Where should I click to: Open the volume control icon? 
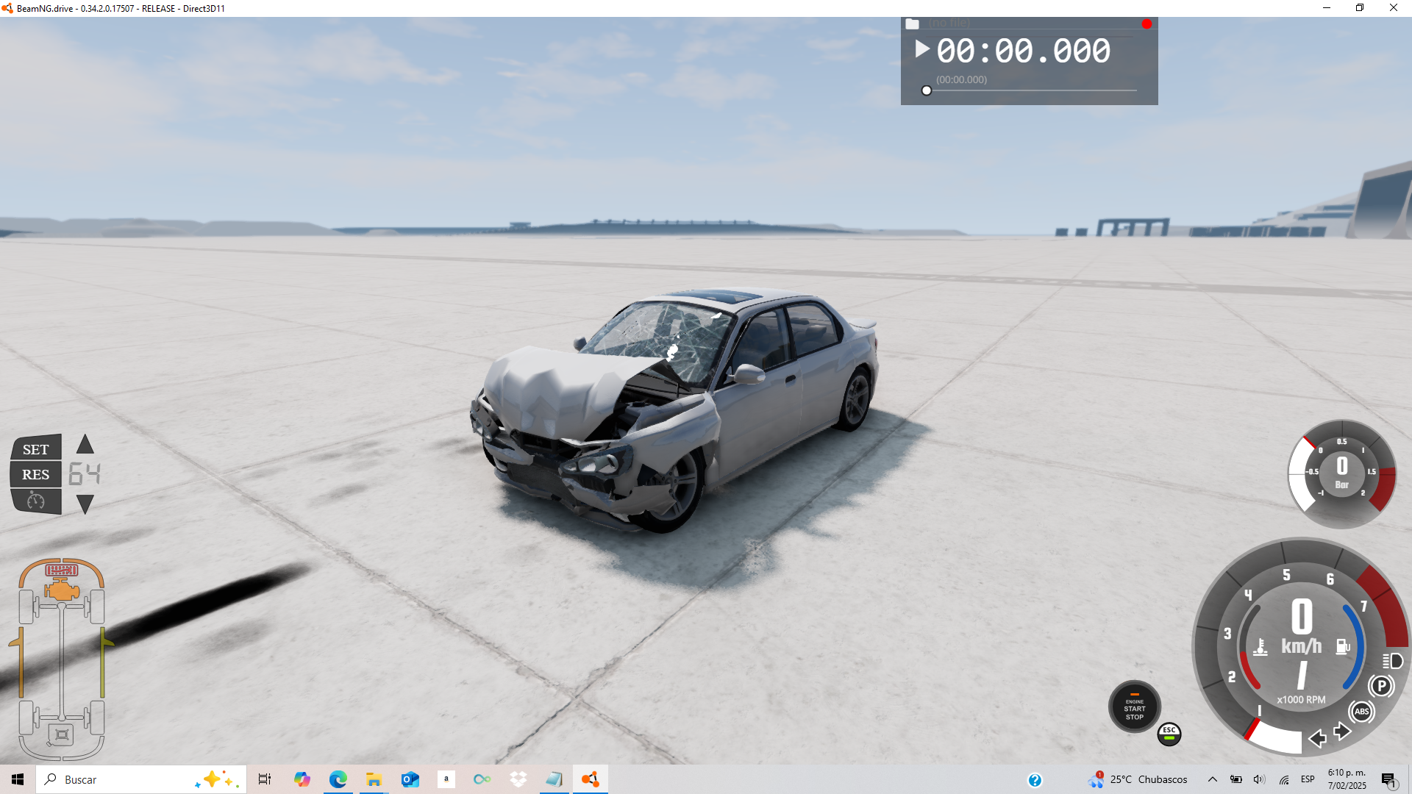coord(1259,779)
